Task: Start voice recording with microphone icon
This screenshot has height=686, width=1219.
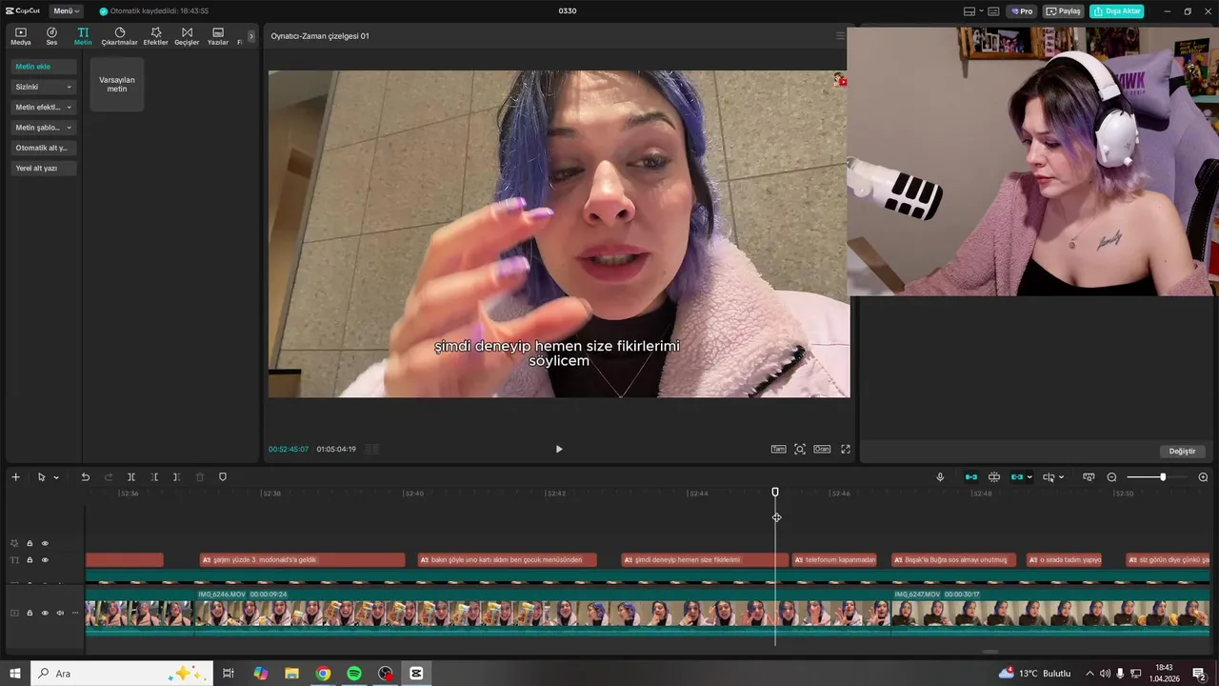Action: (x=940, y=477)
